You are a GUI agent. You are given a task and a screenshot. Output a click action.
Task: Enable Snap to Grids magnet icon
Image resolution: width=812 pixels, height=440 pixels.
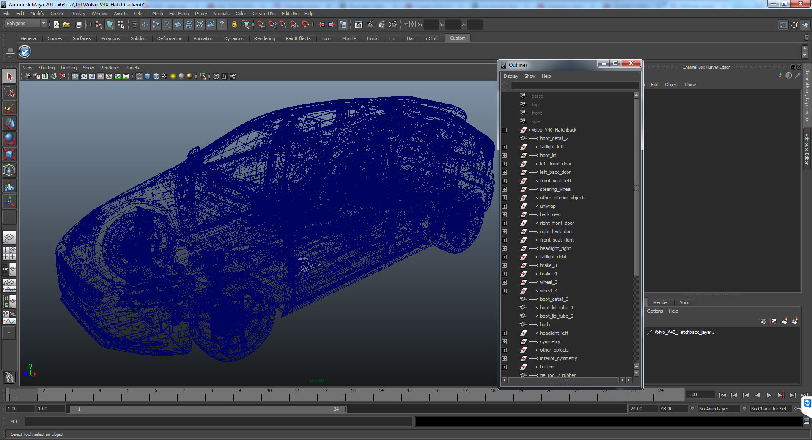click(261, 25)
